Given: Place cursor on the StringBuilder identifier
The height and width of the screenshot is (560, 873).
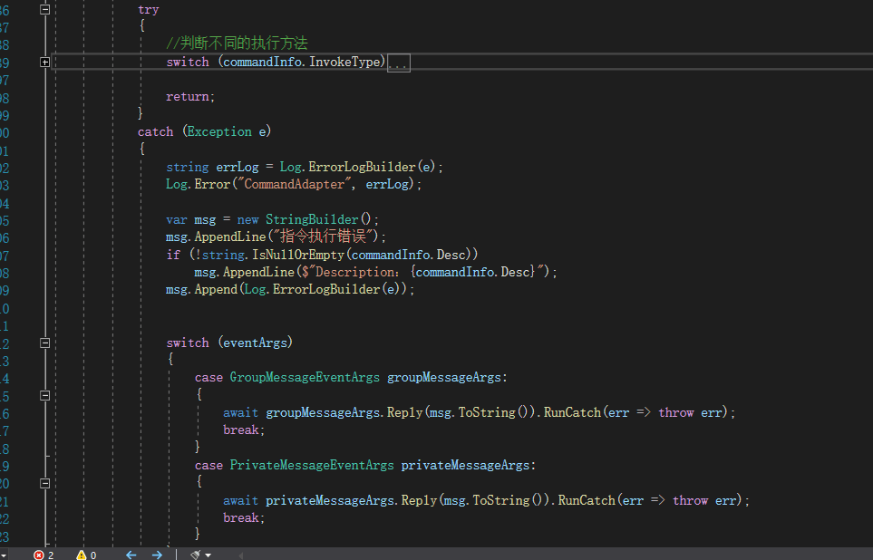Looking at the screenshot, I should (x=313, y=218).
